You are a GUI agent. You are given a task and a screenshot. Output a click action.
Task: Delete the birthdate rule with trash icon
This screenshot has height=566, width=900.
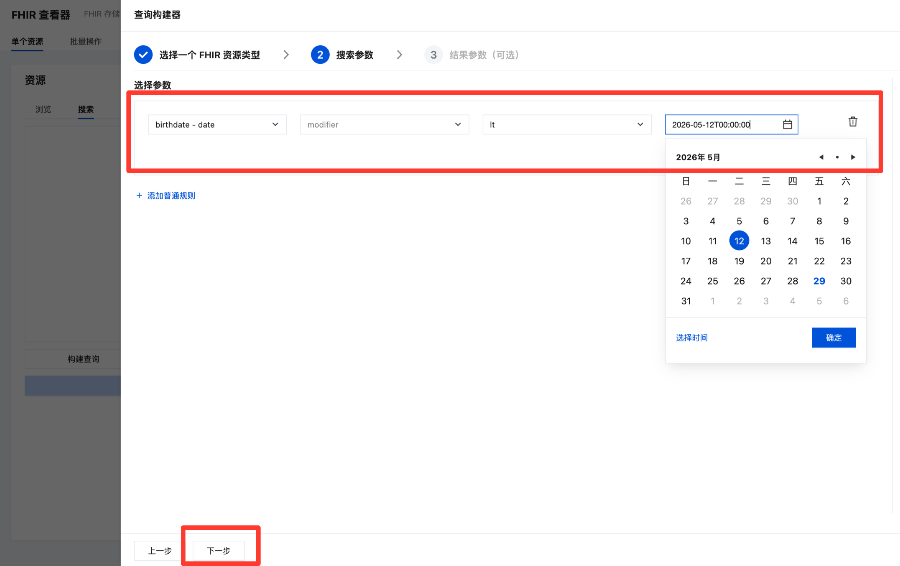853,122
